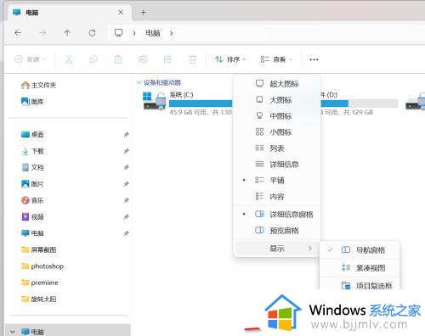Screen dimensions: 425x336
Task: Open the 排序 sort dropdown
Action: pos(230,59)
